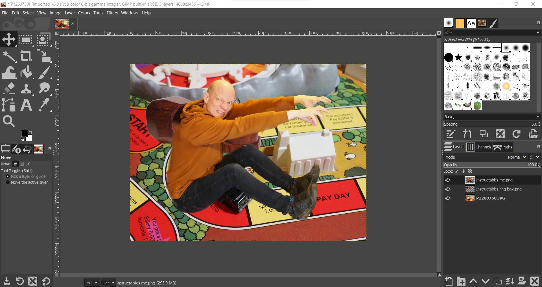Refresh the brushes list
542x287 pixels.
tap(517, 134)
